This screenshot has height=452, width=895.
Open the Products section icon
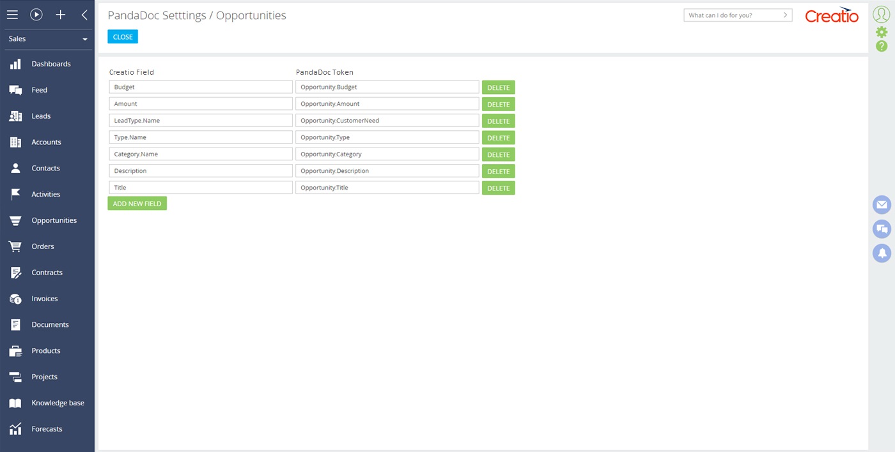(15, 350)
